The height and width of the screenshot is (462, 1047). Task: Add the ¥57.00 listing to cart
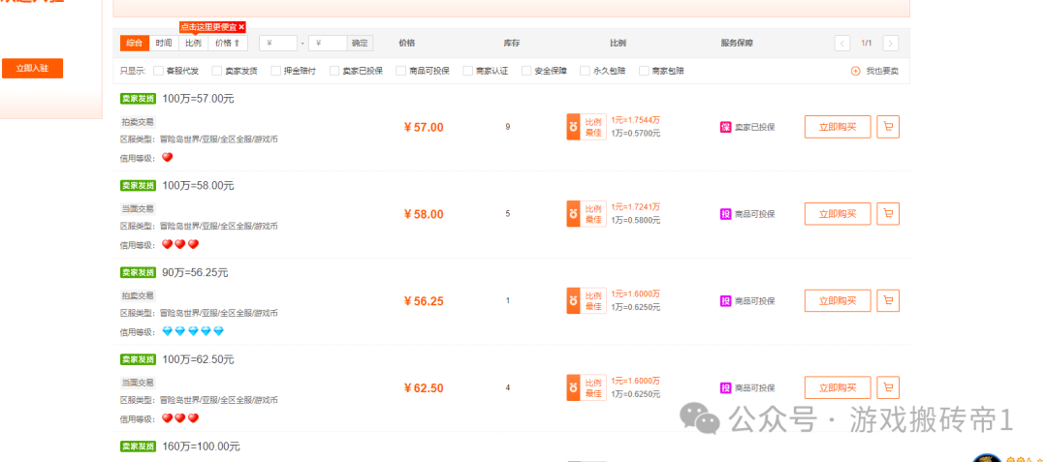coord(887,127)
